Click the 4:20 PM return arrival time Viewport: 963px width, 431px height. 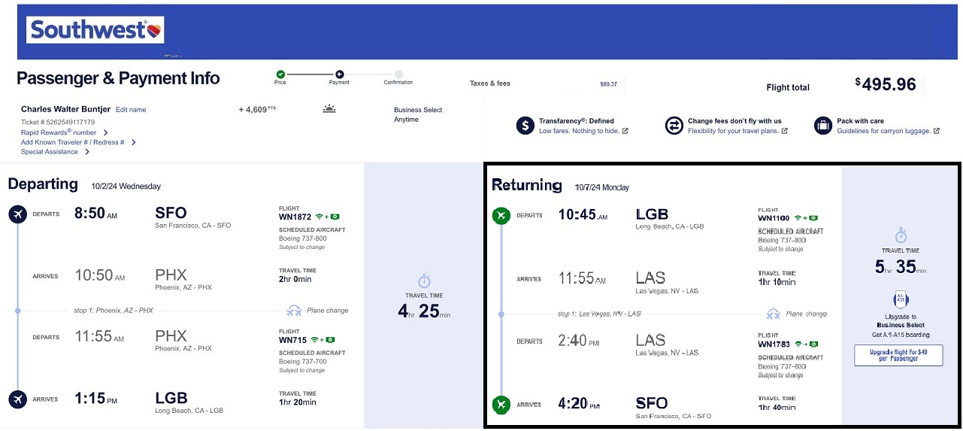click(579, 404)
